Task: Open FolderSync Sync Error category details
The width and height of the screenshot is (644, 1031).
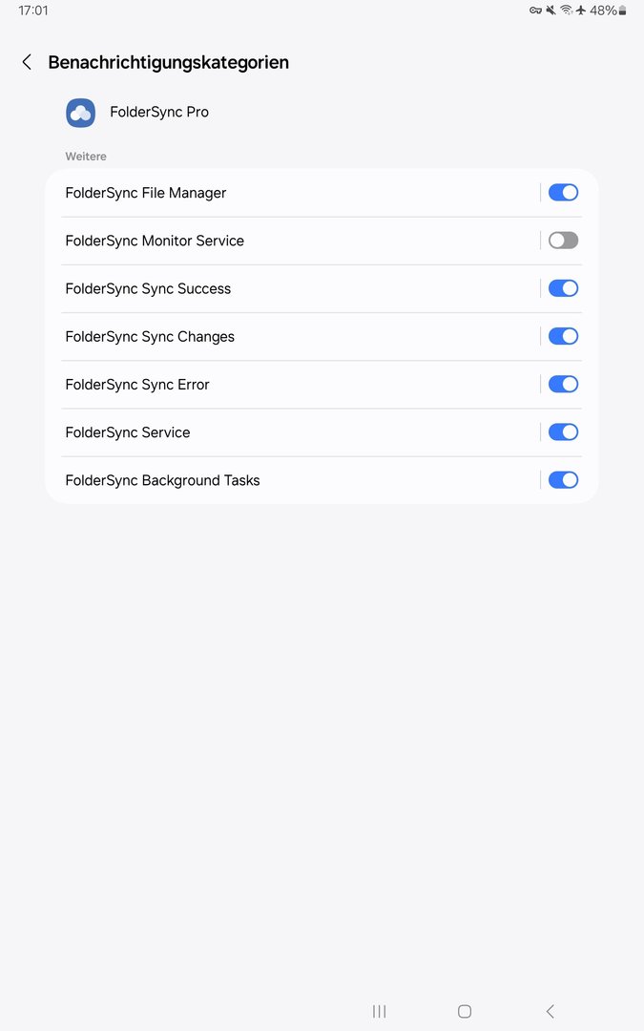Action: click(137, 385)
